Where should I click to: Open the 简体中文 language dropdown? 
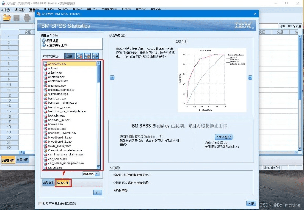pos(91,174)
